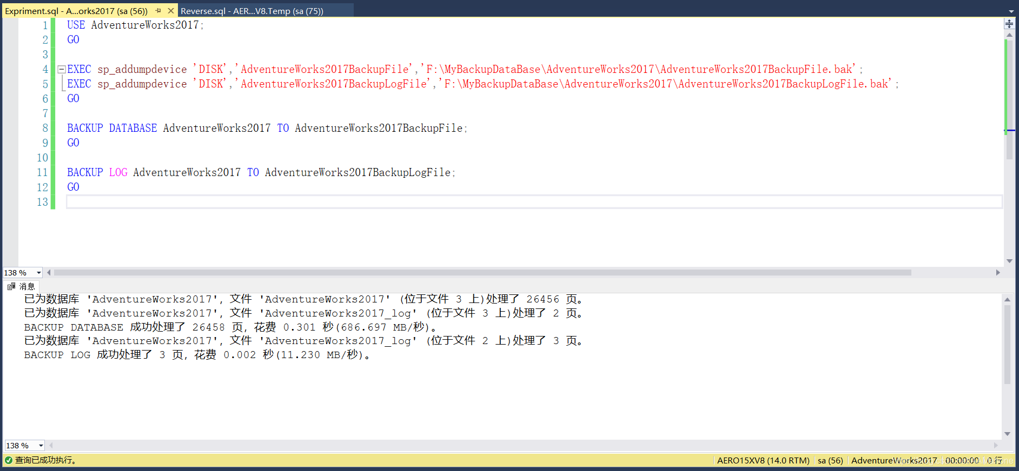Click the green query success status icon
The height and width of the screenshot is (471, 1019).
click(9, 460)
